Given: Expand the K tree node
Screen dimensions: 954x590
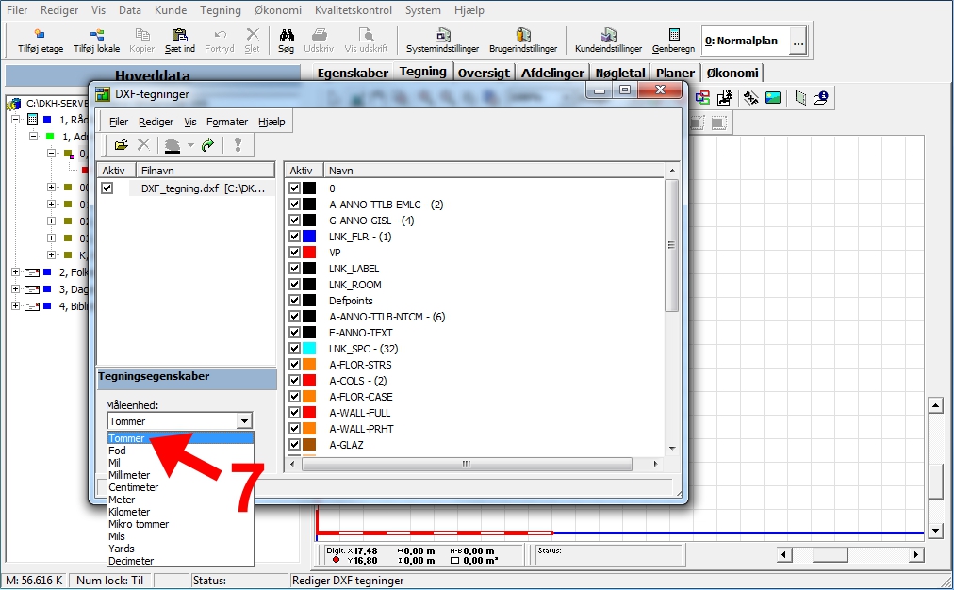Looking at the screenshot, I should pyautogui.click(x=51, y=254).
